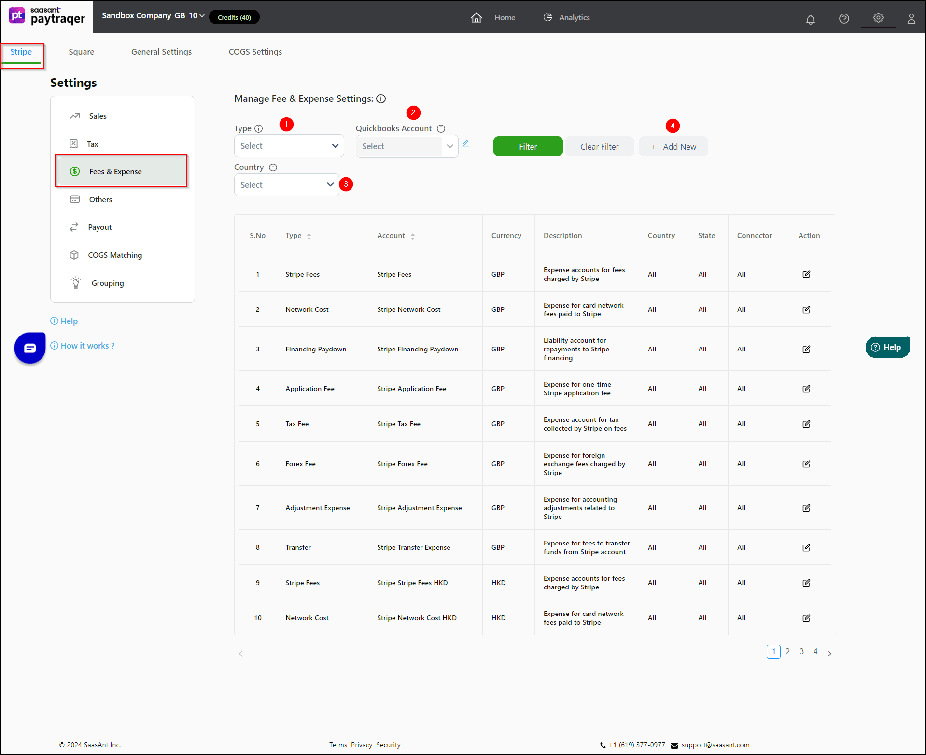The height and width of the screenshot is (755, 926).
Task: Click the pencil icon next to Quickbooks Account
Action: click(465, 144)
